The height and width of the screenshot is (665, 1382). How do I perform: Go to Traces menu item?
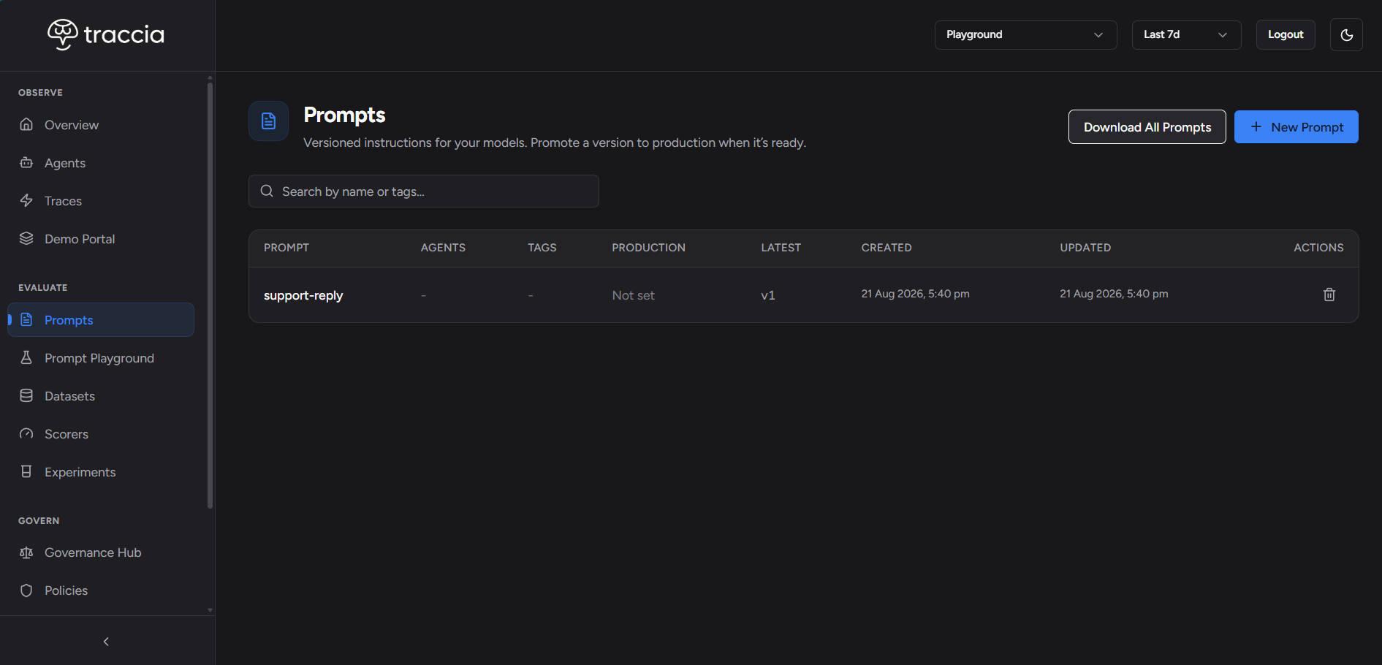100,201
